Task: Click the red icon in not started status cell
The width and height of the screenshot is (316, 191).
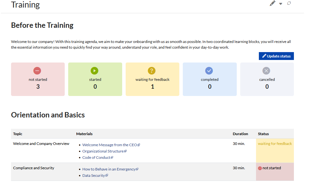Action: [260, 168]
